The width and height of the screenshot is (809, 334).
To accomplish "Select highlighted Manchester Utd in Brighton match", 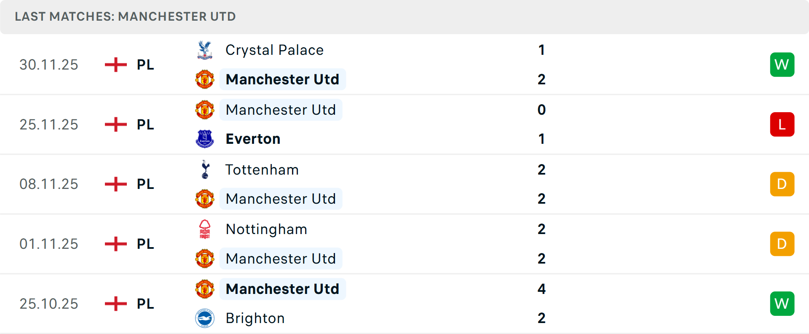I will pos(282,289).
